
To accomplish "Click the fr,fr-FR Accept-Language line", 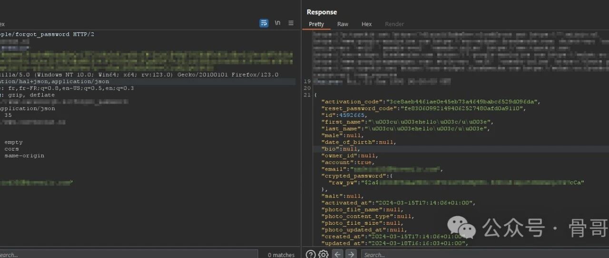I will 67,88.
